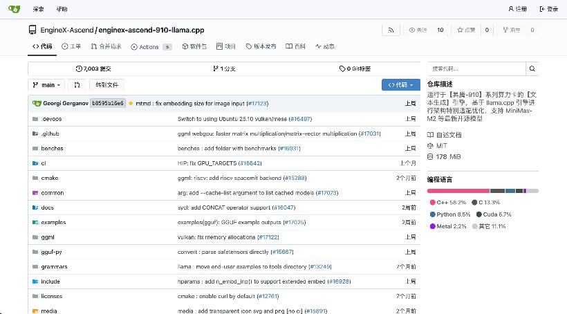Viewport: 567px width, 314px height.
Task: Click the search code input field
Action: click(476, 68)
